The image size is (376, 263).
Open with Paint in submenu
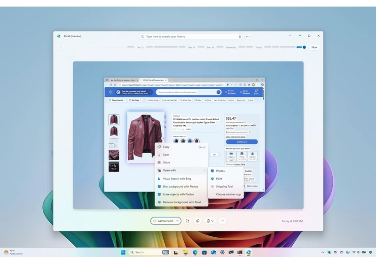coord(226,178)
